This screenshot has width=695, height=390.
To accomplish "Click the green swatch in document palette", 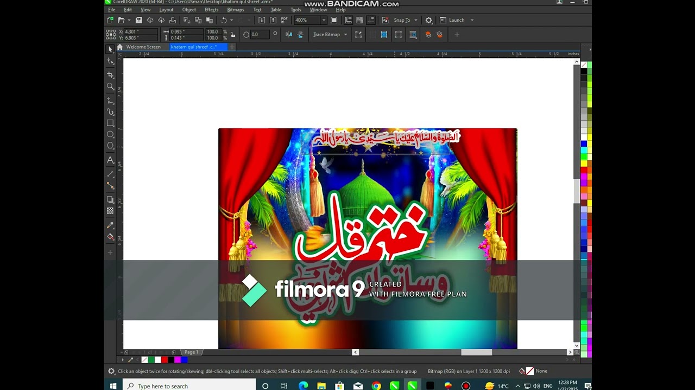I will [151, 360].
